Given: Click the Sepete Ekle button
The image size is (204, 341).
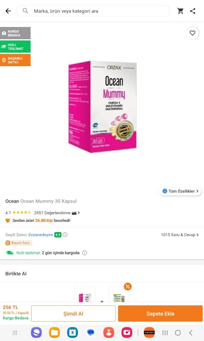Looking at the screenshot, I should tap(161, 314).
